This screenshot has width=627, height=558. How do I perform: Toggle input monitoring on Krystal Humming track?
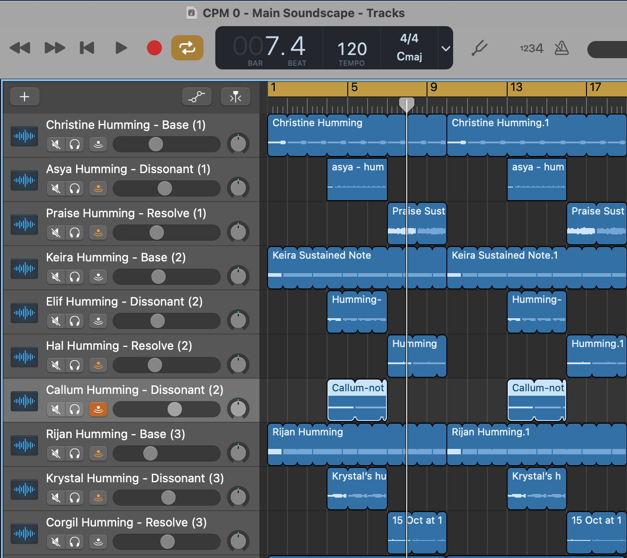pos(98,498)
